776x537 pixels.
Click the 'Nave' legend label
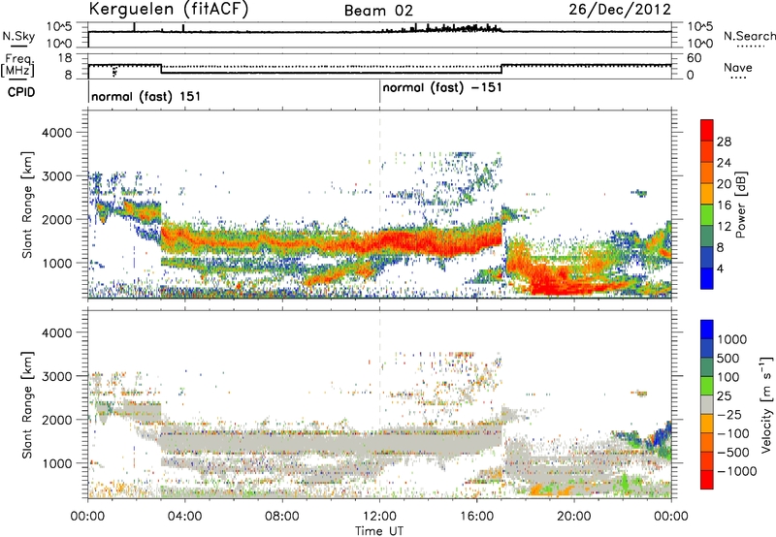point(738,68)
